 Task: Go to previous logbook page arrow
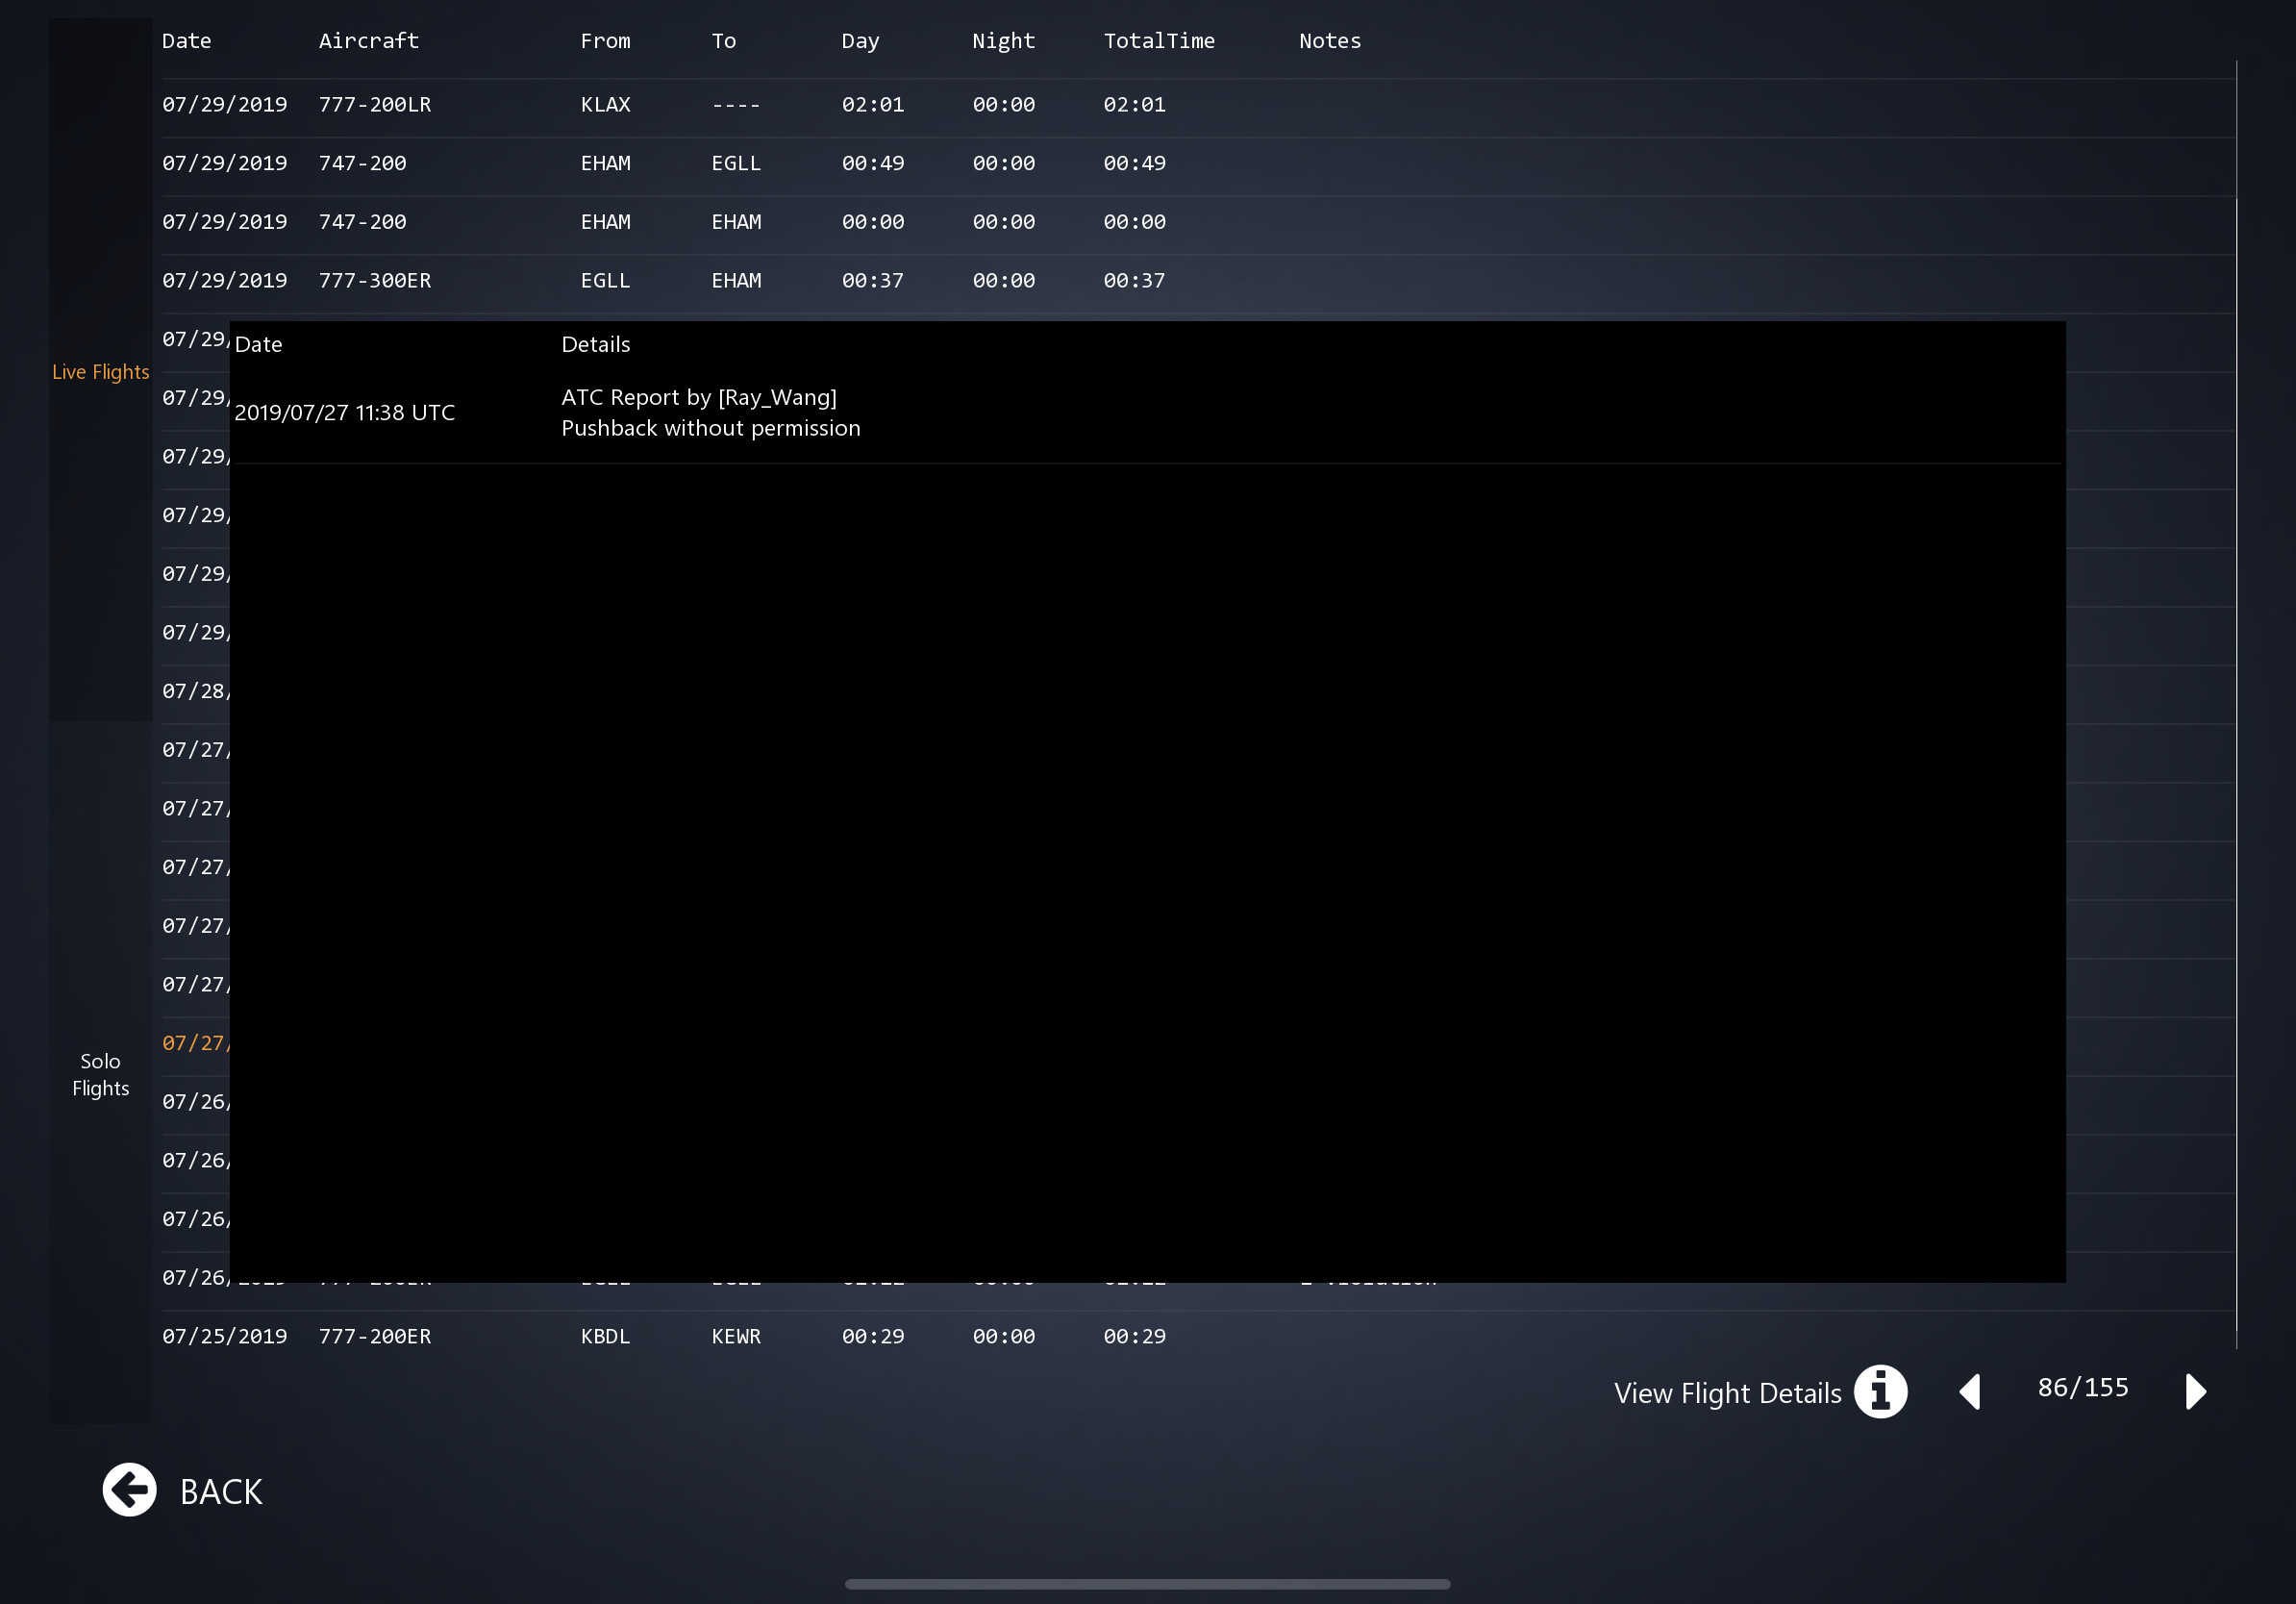[x=1970, y=1391]
